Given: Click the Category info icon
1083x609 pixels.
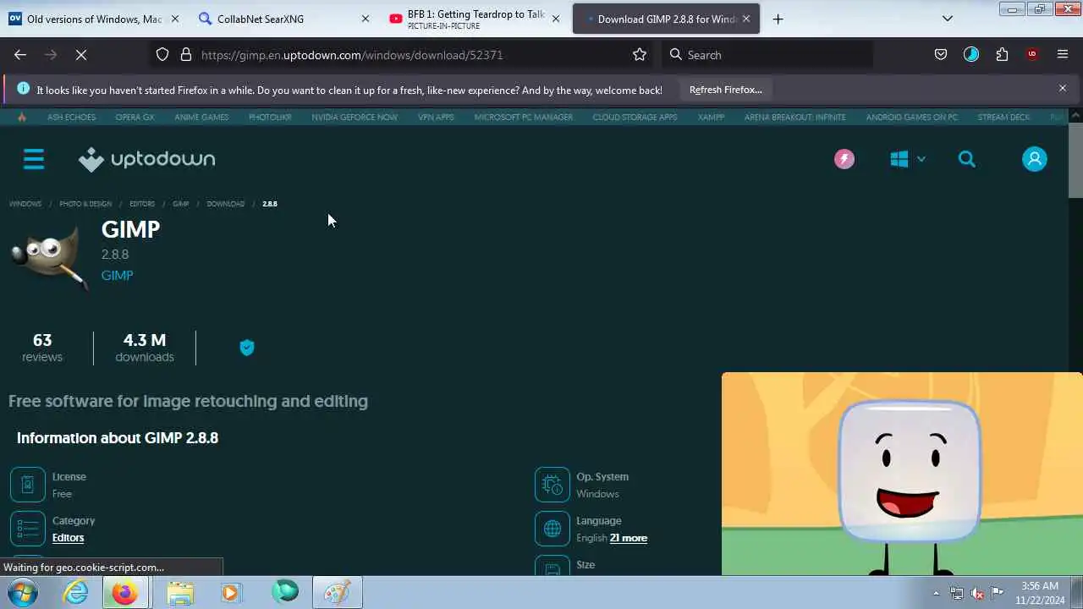Looking at the screenshot, I should coord(28,529).
